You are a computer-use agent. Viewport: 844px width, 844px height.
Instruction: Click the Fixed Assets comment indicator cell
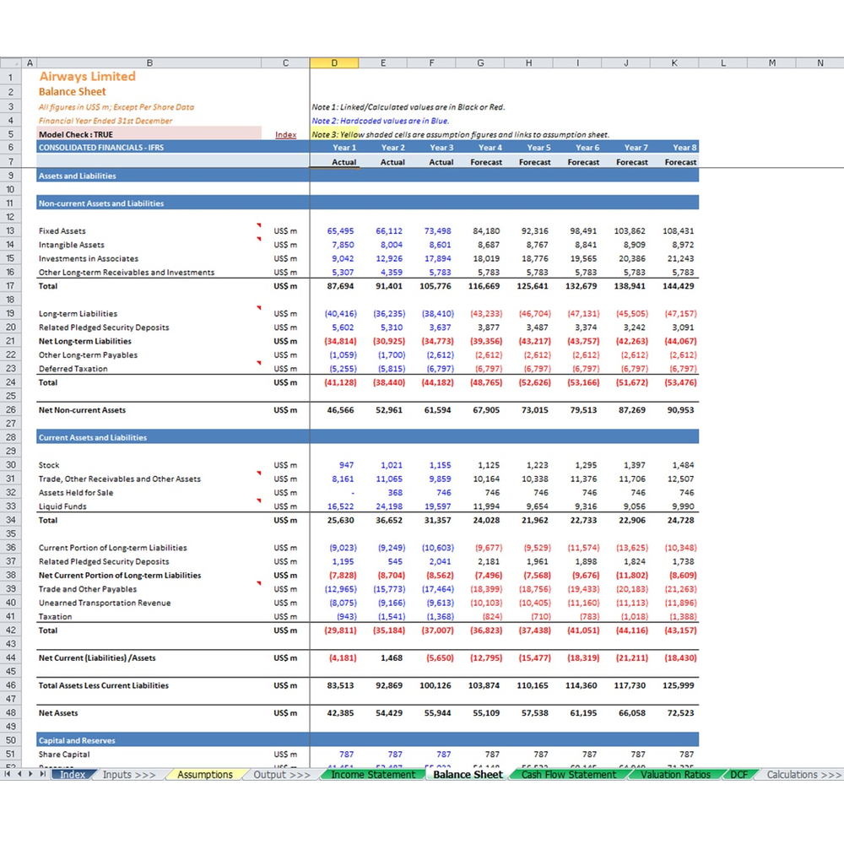tap(259, 225)
